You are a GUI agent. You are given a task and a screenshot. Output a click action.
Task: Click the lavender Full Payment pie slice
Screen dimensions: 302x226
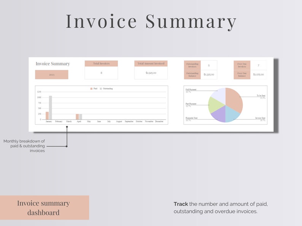(x=219, y=95)
